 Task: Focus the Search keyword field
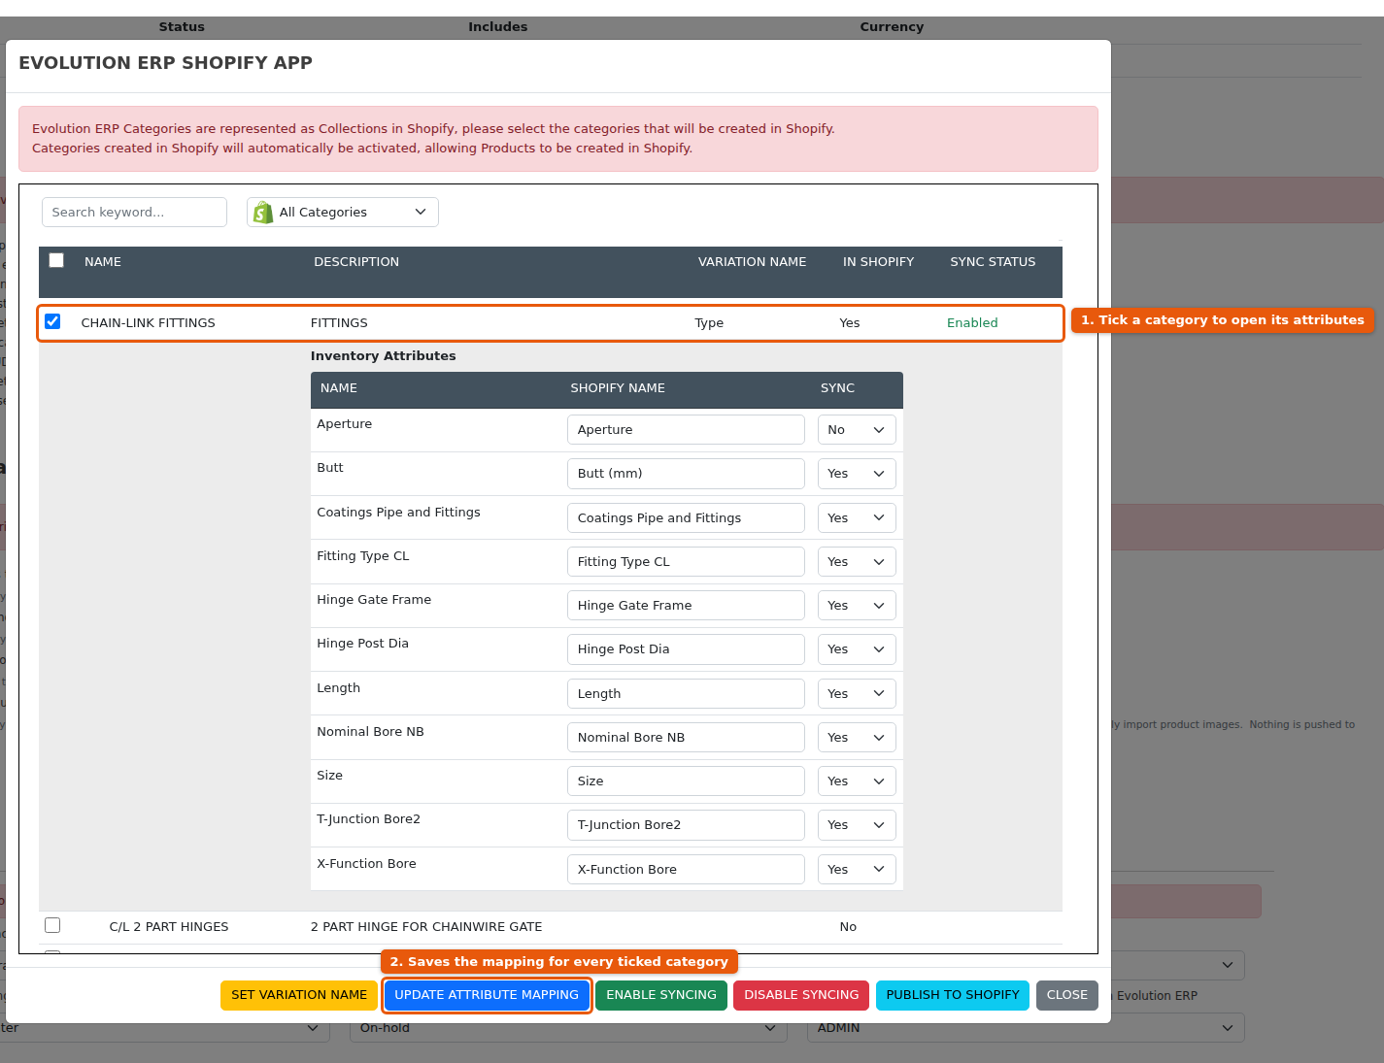coord(134,212)
